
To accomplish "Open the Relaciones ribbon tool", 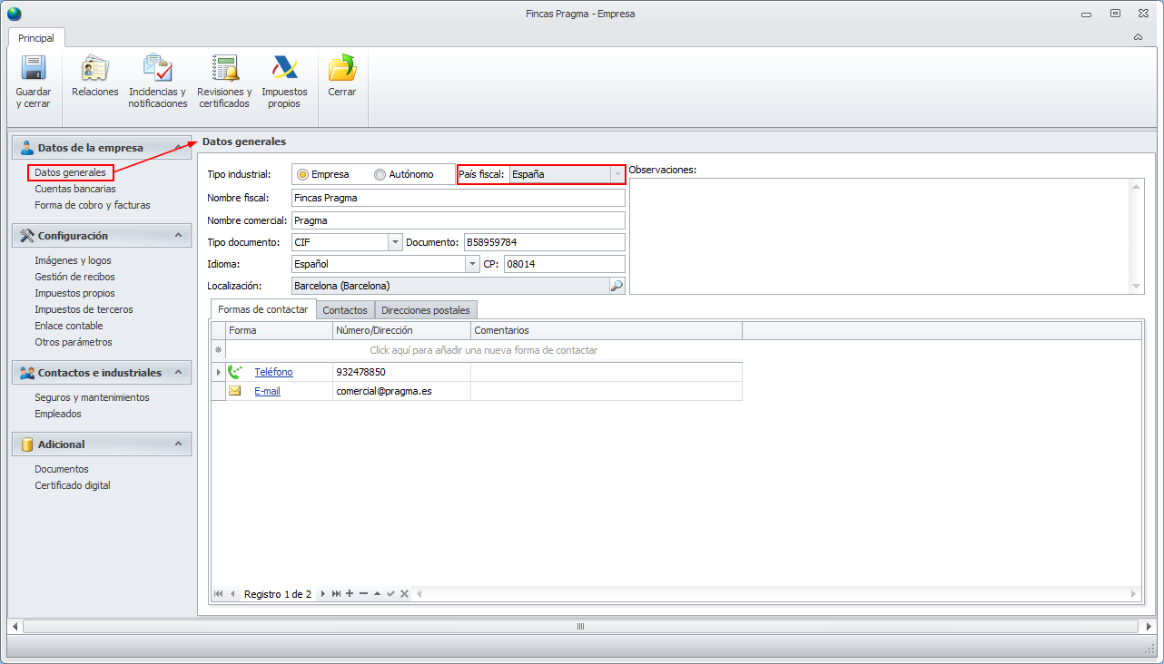I will coord(95,76).
